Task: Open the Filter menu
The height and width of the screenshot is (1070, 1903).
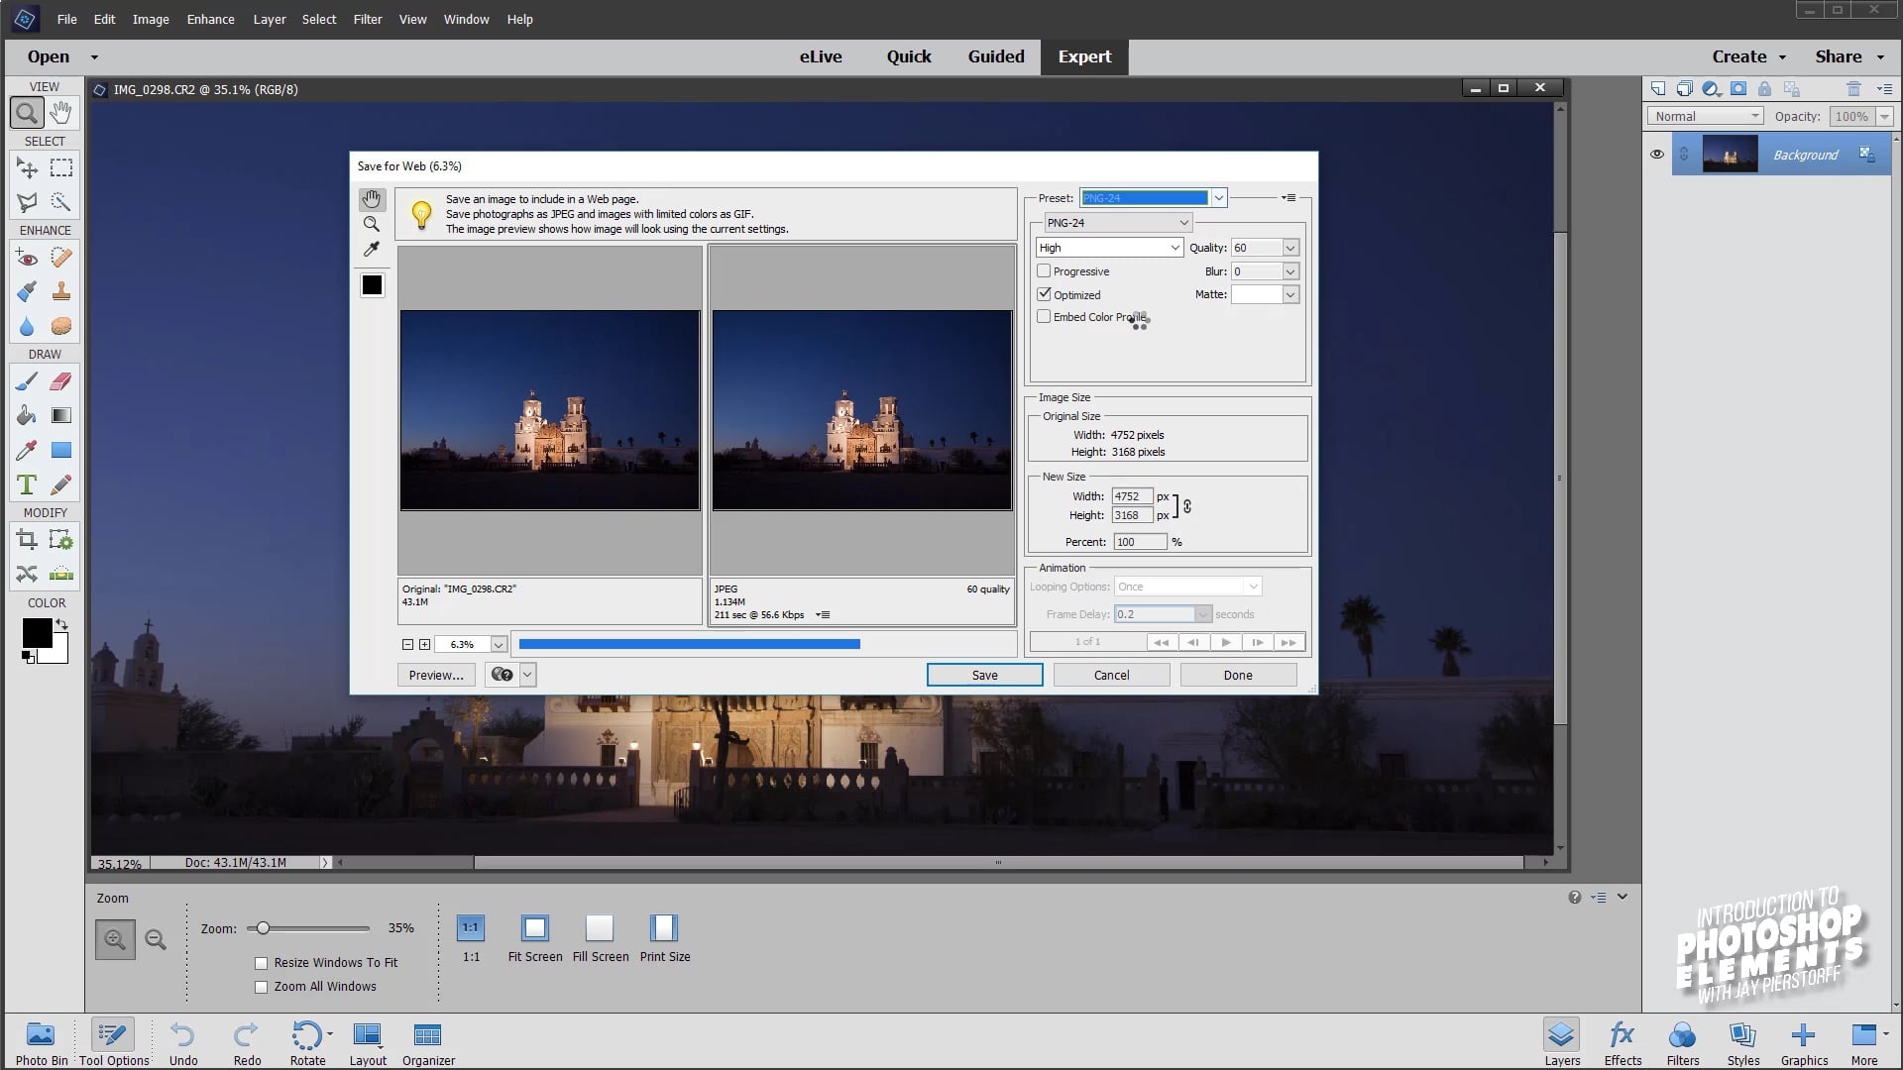Action: pos(367,19)
